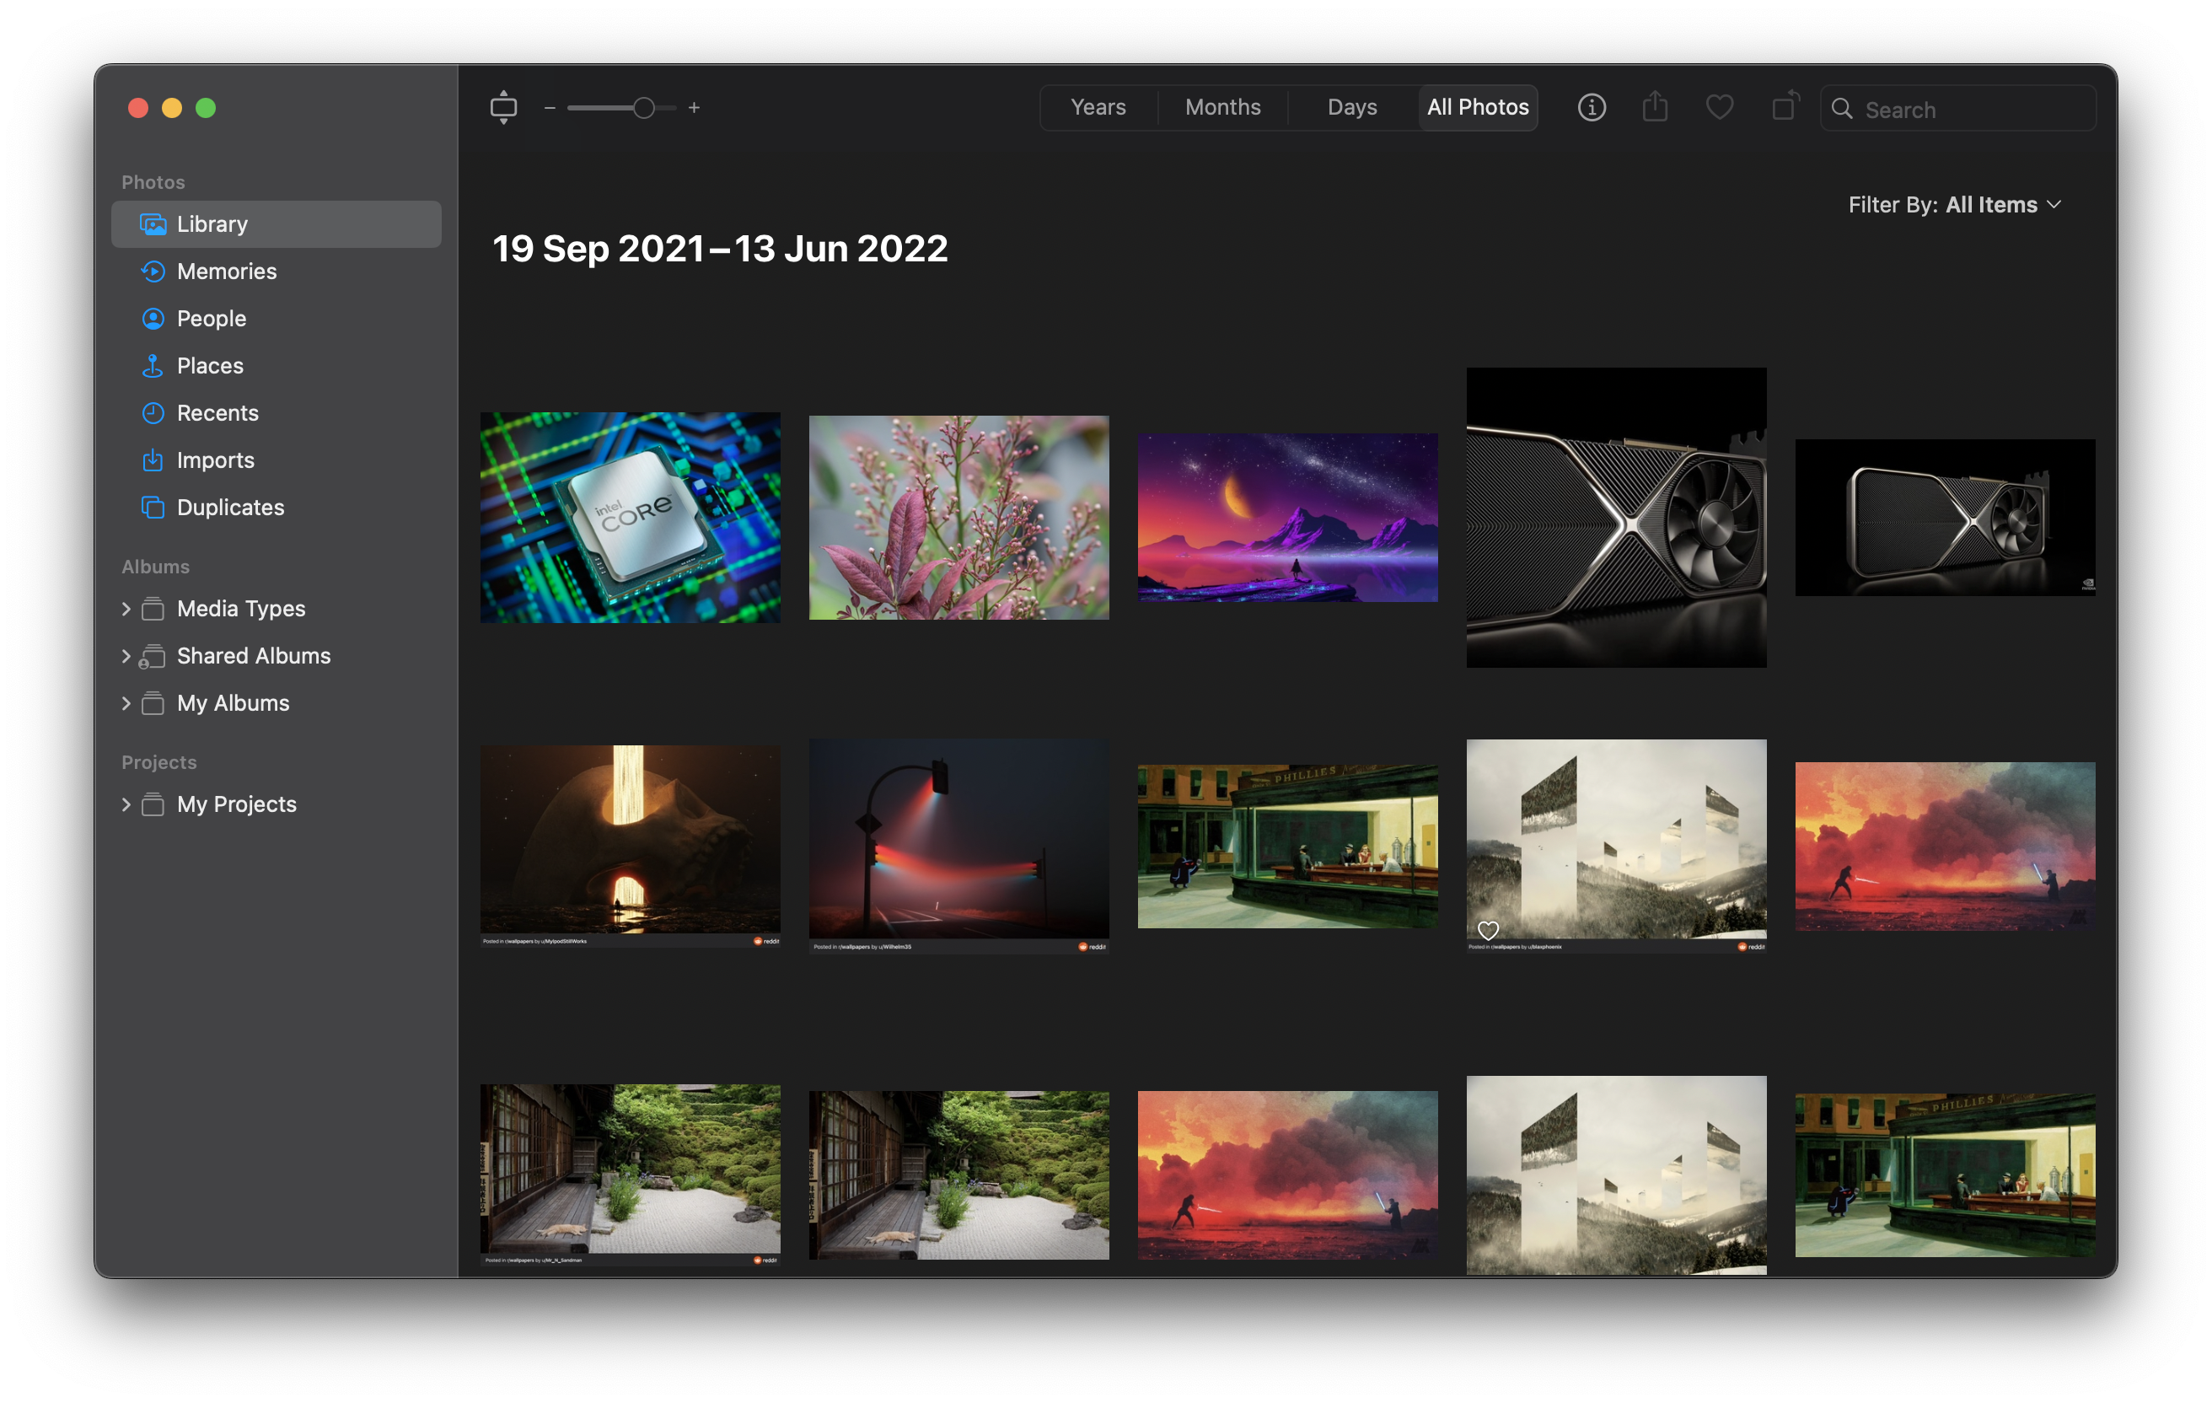This screenshot has height=1403, width=2212.
Task: Open the Duplicates section
Action: pyautogui.click(x=229, y=508)
